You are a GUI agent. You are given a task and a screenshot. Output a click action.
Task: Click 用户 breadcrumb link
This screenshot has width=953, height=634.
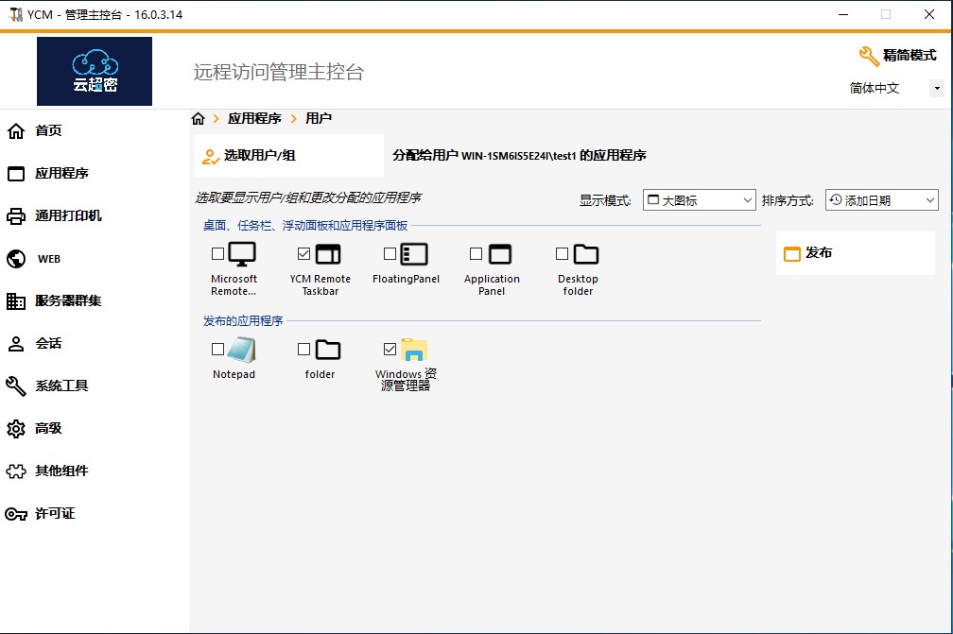(x=319, y=118)
